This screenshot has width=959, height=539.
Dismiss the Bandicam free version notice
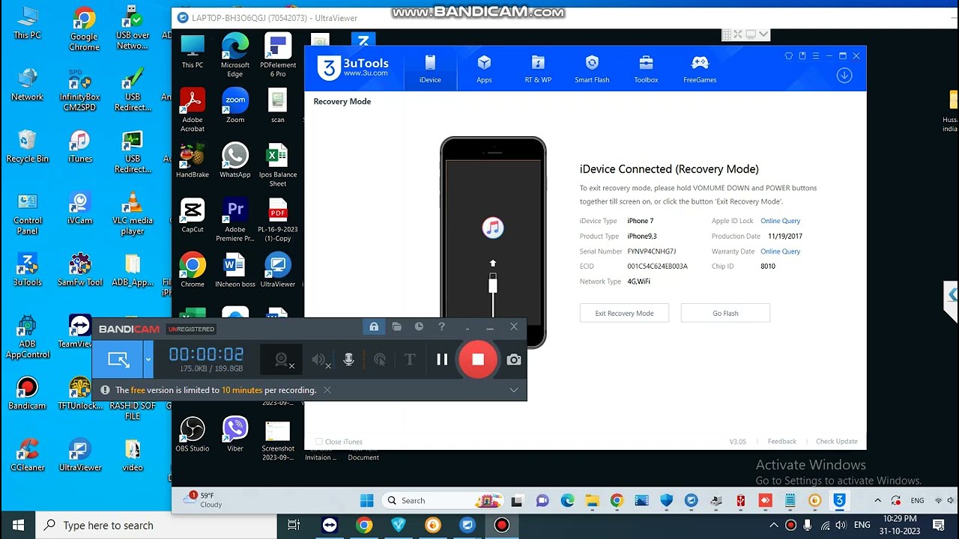[327, 390]
